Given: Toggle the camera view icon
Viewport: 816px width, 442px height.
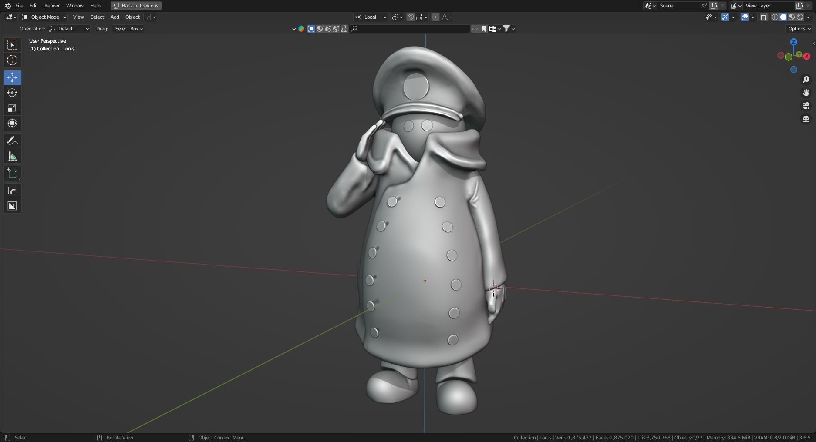Looking at the screenshot, I should click(806, 106).
